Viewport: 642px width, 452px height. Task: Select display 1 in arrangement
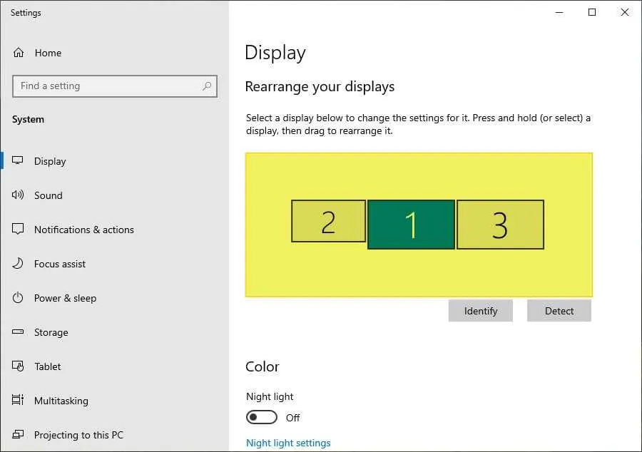click(x=411, y=224)
